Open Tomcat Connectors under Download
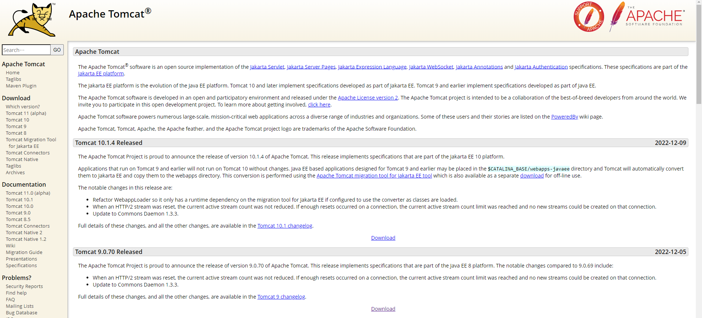 tap(28, 153)
